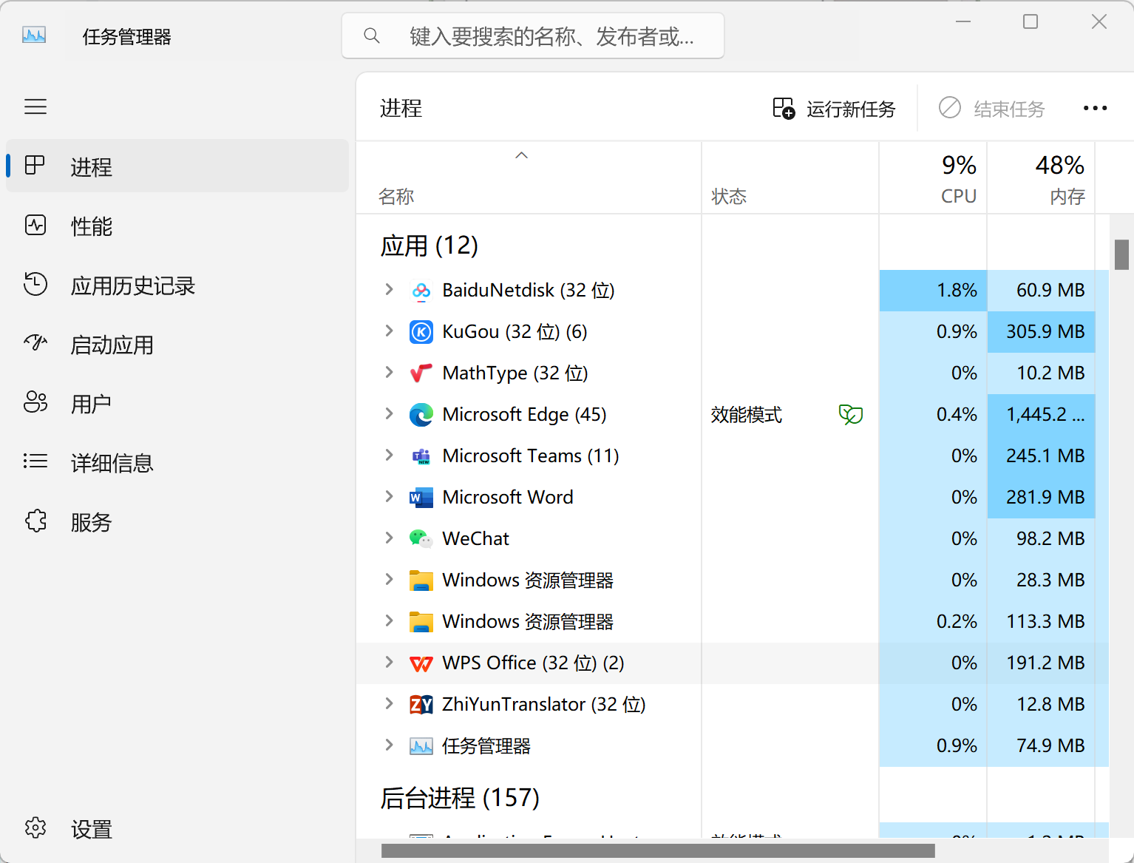
Task: Expand the Microsoft Edge (45) process group
Action: click(x=389, y=413)
